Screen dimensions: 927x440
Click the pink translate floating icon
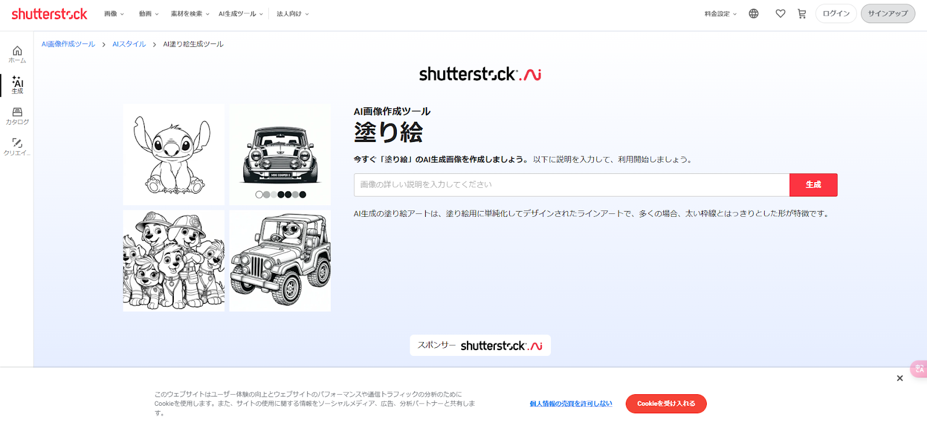tap(919, 369)
